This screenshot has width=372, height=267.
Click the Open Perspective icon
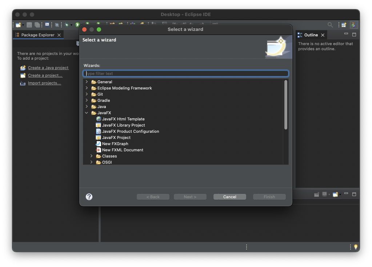(x=344, y=25)
